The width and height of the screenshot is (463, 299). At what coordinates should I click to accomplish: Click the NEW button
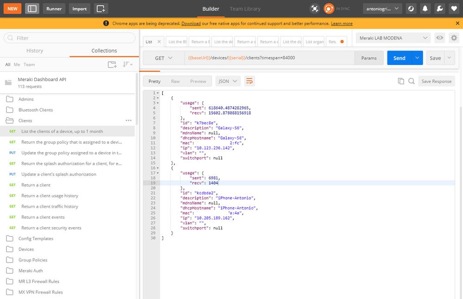[x=13, y=9]
